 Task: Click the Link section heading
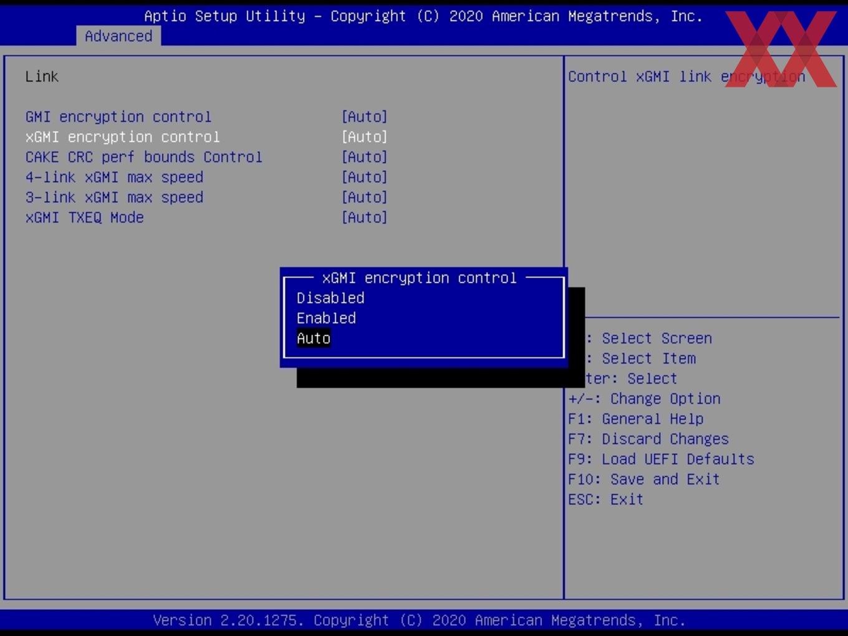pyautogui.click(x=42, y=77)
